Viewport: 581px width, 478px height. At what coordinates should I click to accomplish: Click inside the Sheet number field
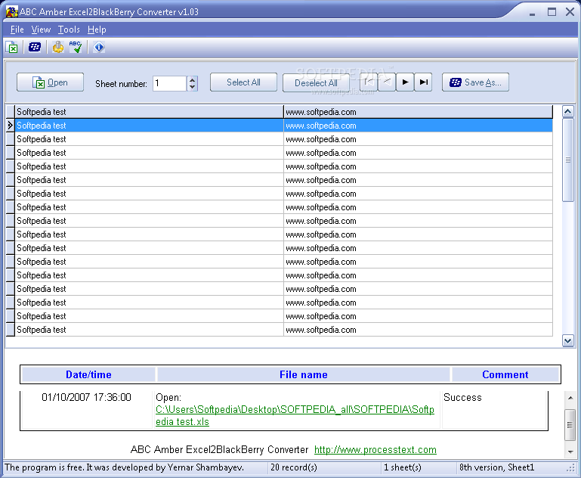170,83
